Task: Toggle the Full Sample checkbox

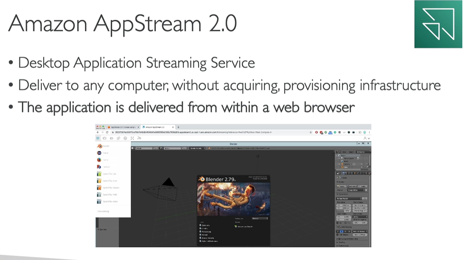Action: 338,235
